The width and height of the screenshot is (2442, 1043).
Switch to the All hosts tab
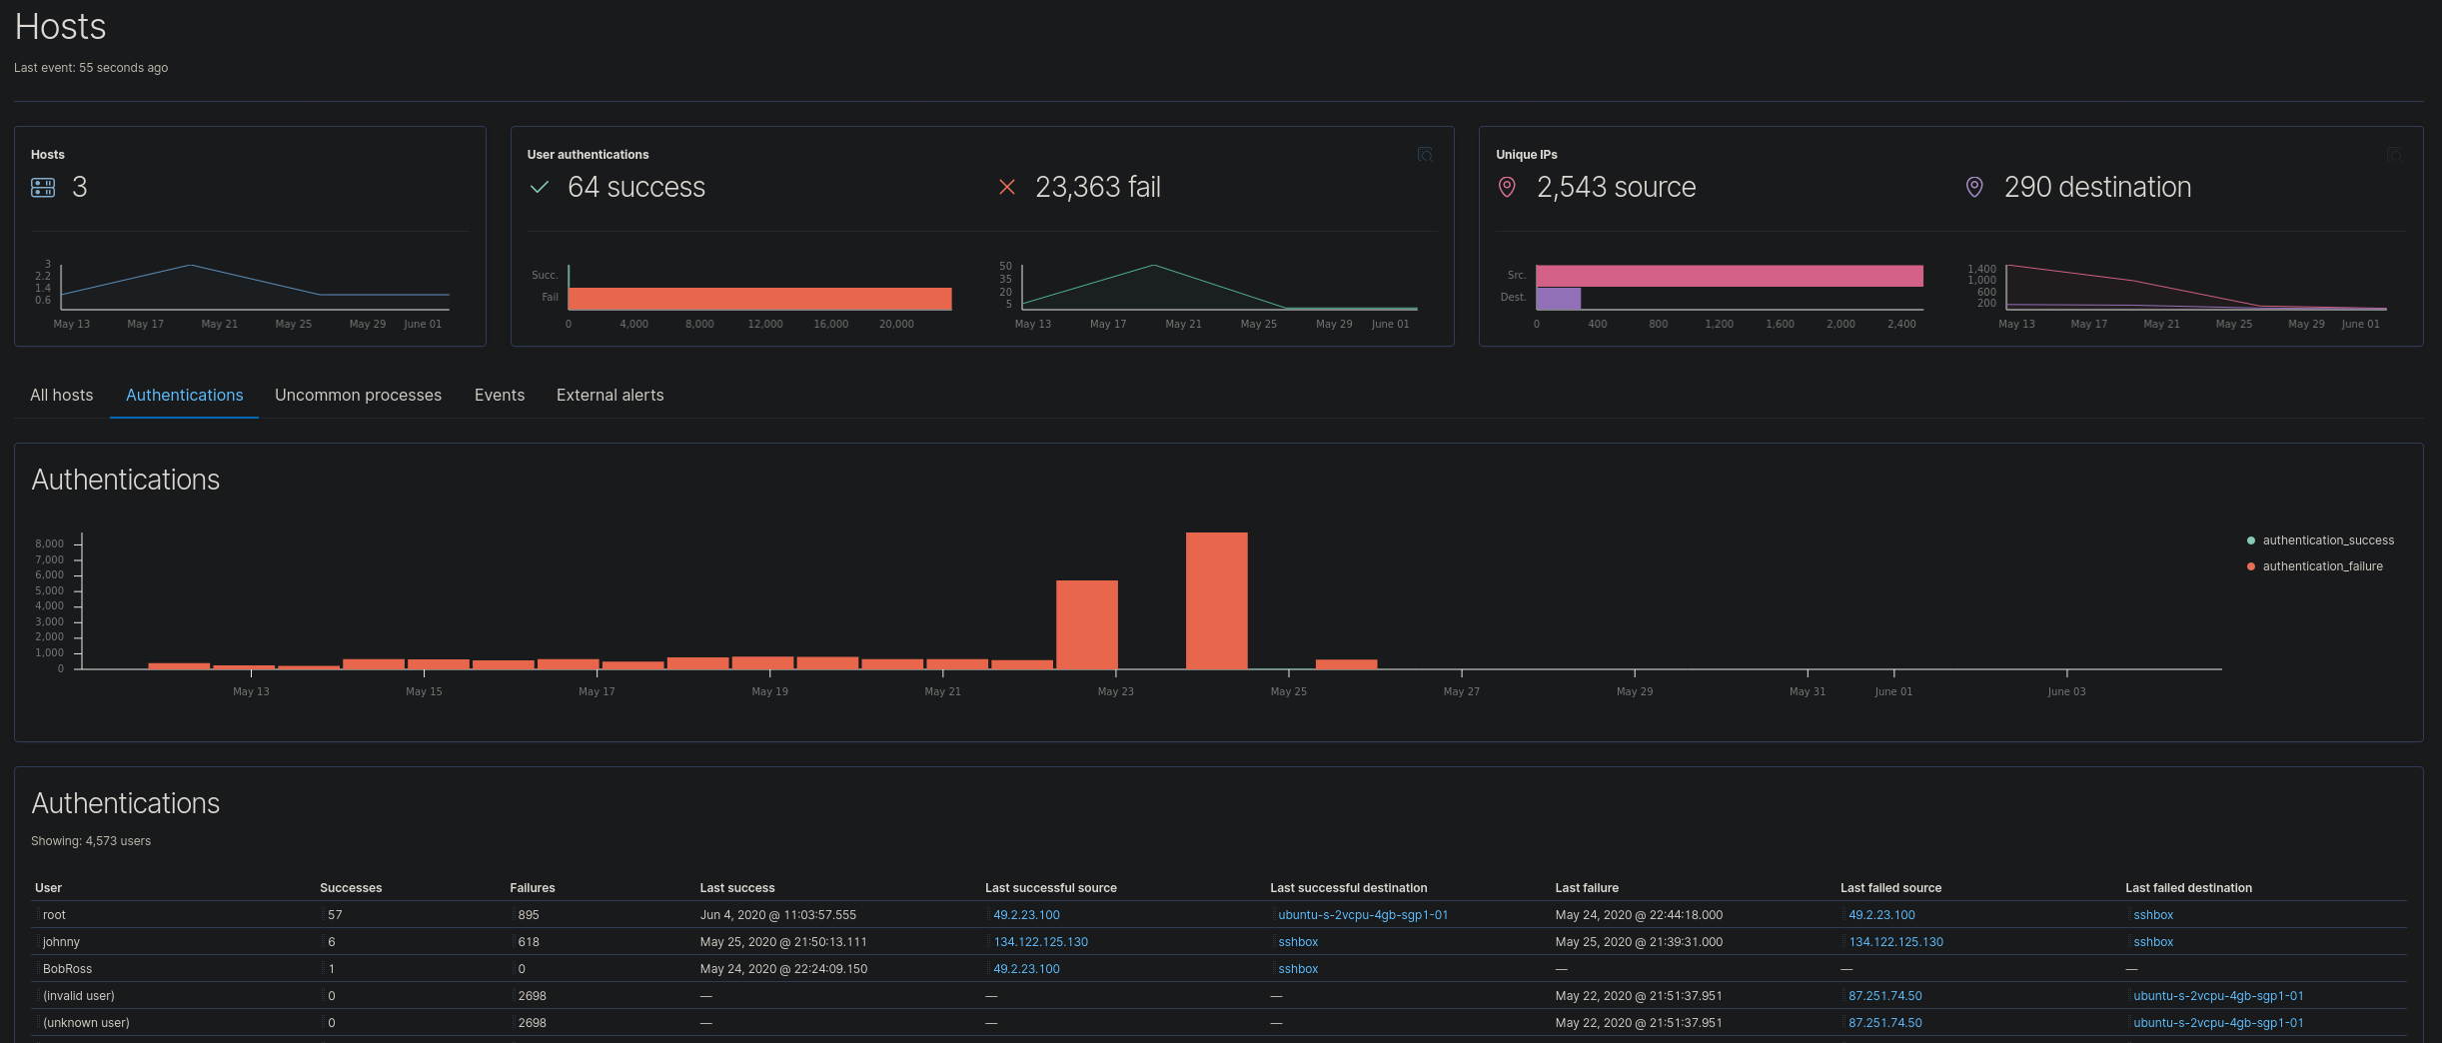61,396
